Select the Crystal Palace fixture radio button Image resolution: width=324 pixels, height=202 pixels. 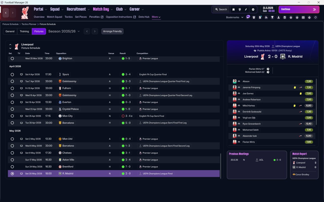click(x=12, y=109)
